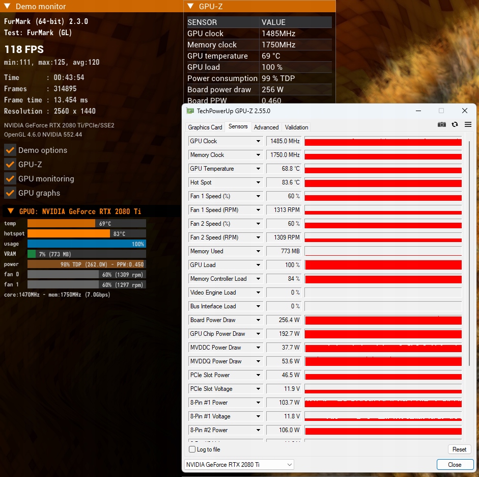
Task: Take a GPU-Z screenshot with the camera icon
Action: (x=442, y=124)
